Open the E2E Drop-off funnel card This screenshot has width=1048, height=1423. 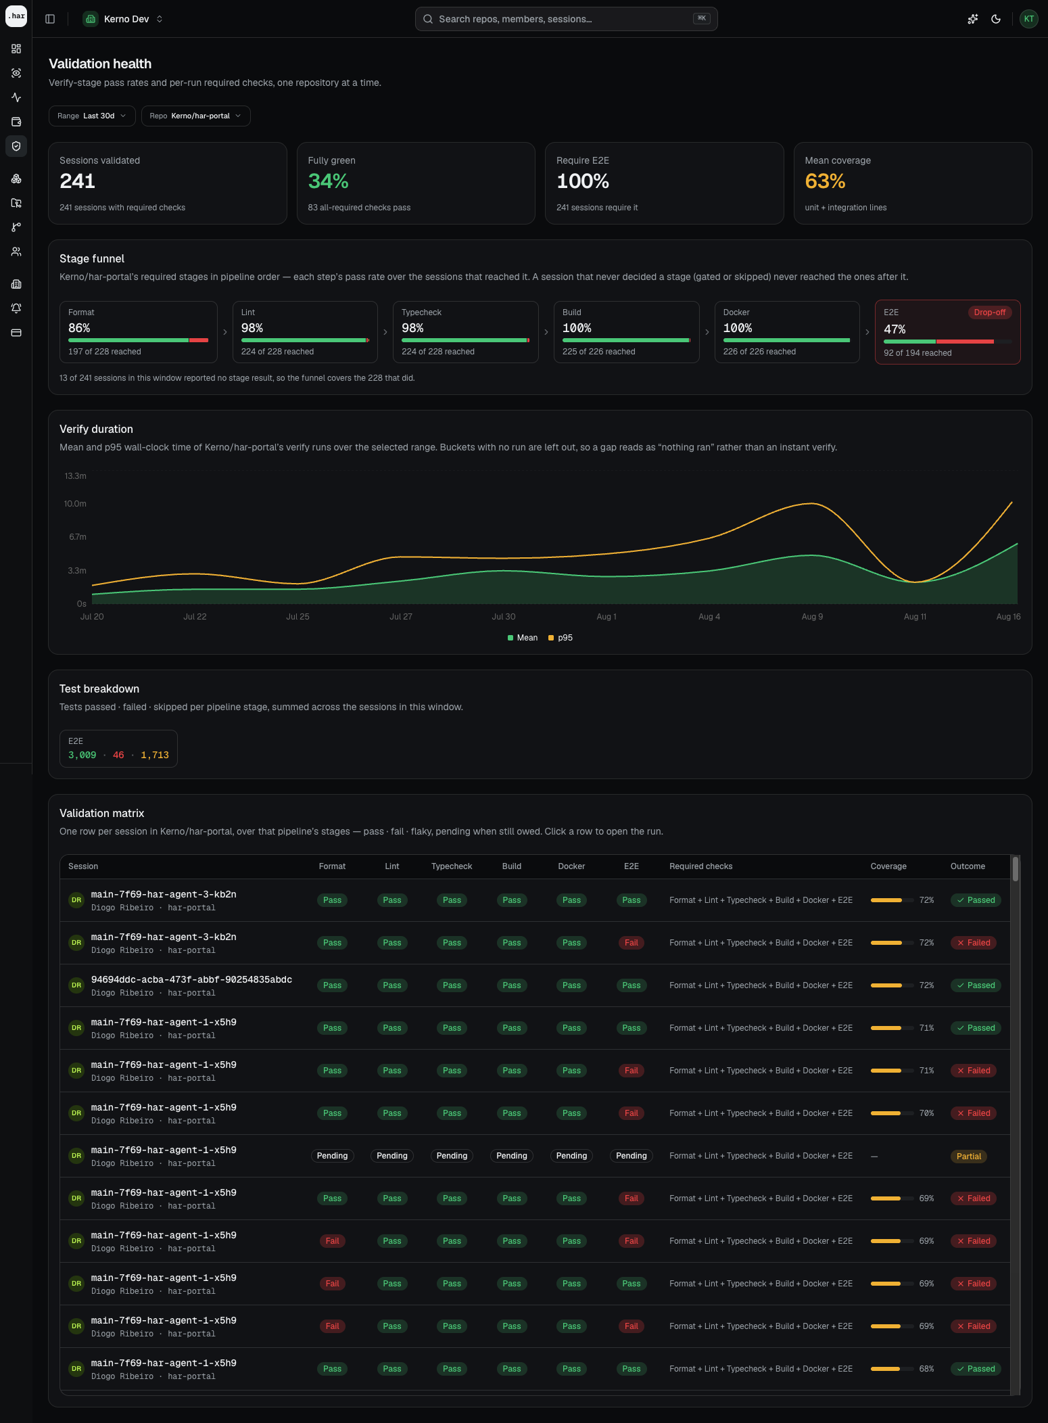point(948,332)
